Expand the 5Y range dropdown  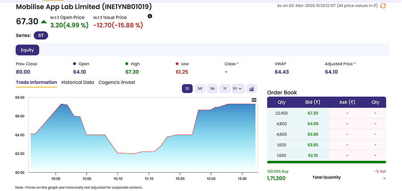click(x=238, y=89)
